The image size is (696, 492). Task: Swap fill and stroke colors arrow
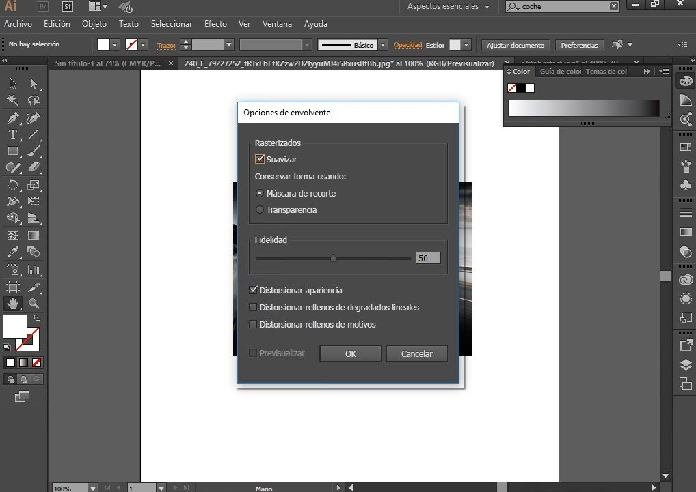[36, 319]
